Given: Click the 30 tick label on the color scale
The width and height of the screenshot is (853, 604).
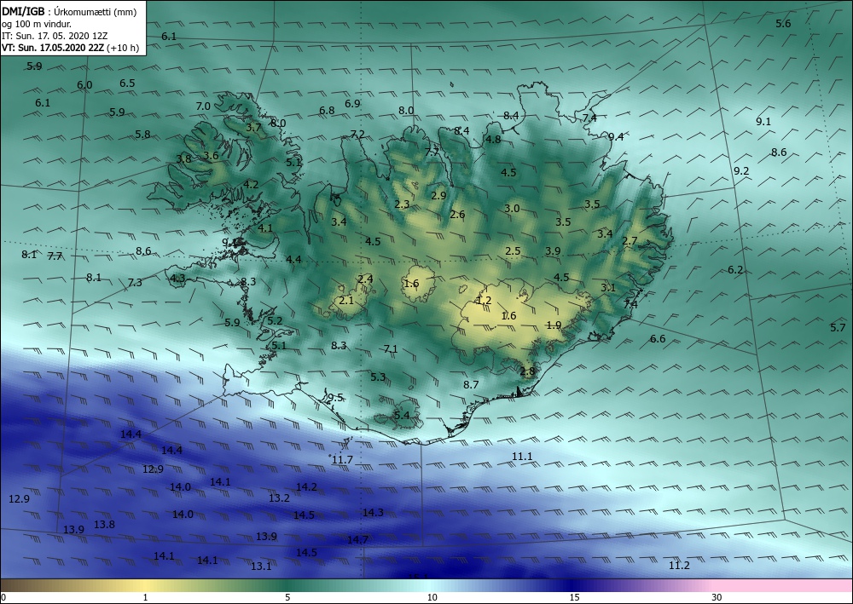Looking at the screenshot, I should (x=717, y=598).
